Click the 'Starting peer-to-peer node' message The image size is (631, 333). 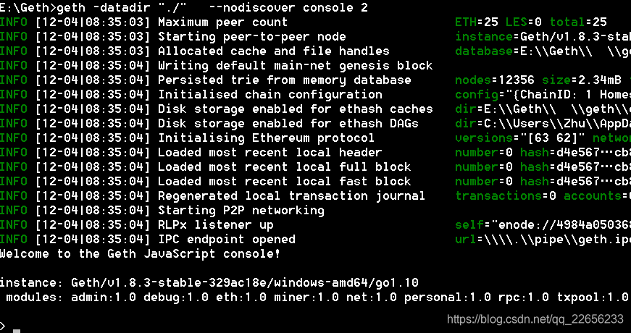(252, 37)
